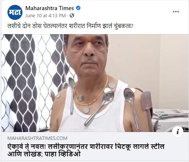Click the globe public privacy icon
The image size is (189, 162).
pyautogui.click(x=72, y=15)
